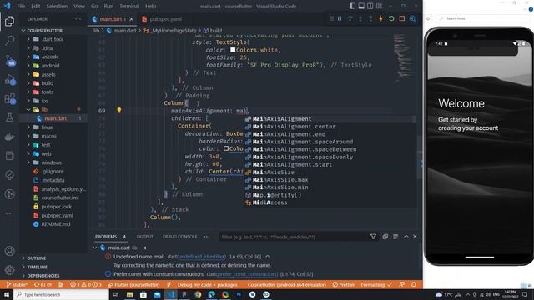Click CourseFlutter android emulator device selector
The height and width of the screenshot is (300, 534).
(x=286, y=285)
